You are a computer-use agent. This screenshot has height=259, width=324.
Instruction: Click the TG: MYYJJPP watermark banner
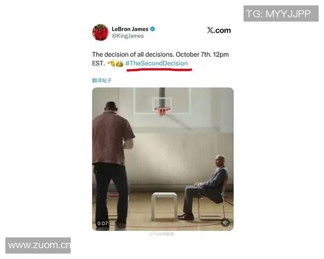[281, 13]
